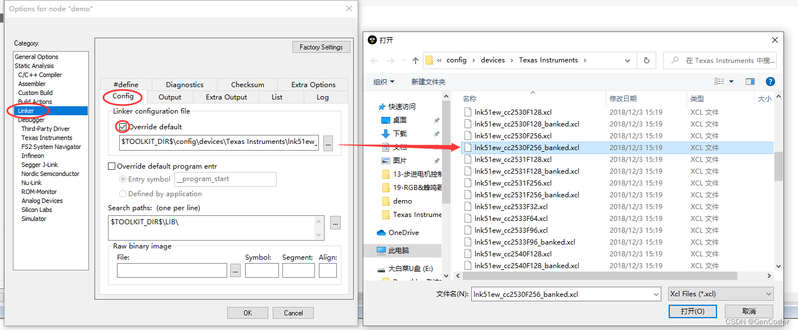Screen dimensions: 798x330
Task: Select Simulator in the Category list
Action: pyautogui.click(x=34, y=219)
